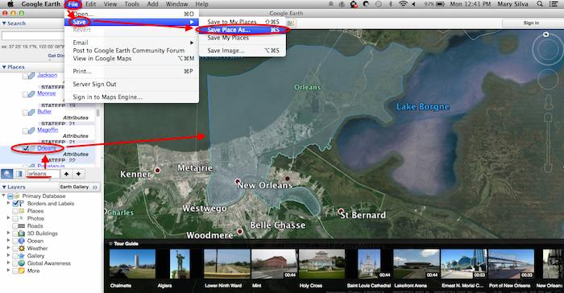564x293 pixels.
Task: Collapse the Search panel triangle
Action: coord(4,23)
